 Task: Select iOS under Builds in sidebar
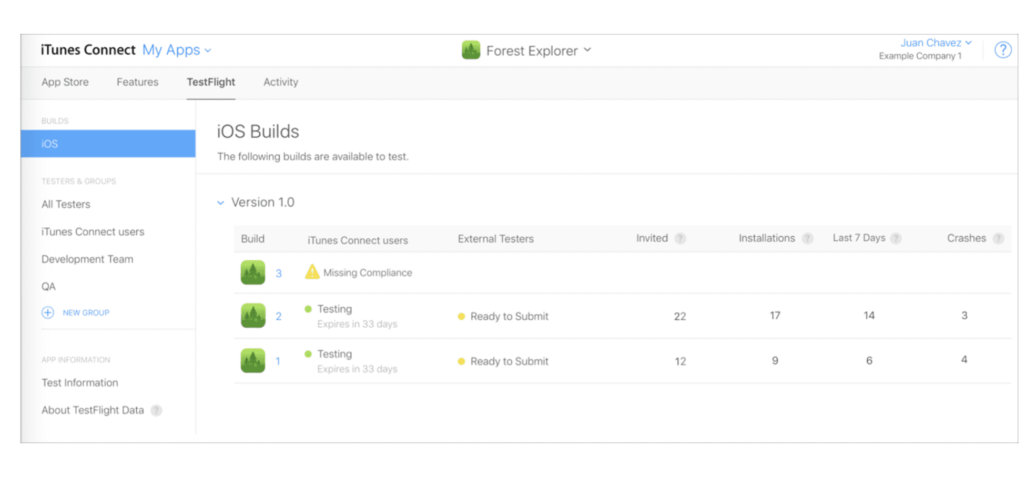[108, 144]
